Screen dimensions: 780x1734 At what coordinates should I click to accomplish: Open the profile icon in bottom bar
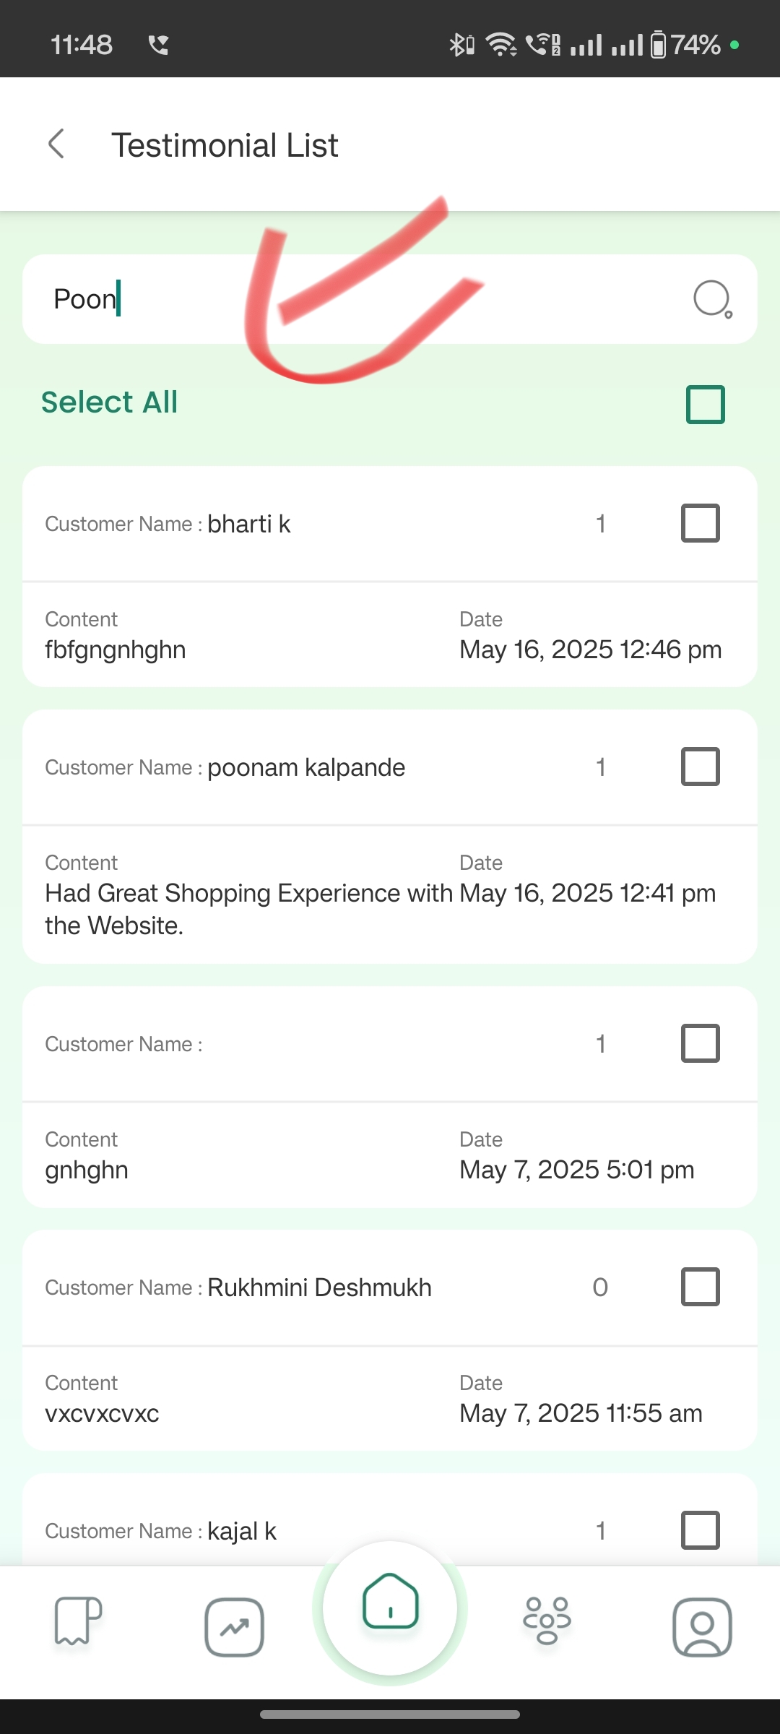pyautogui.click(x=702, y=1627)
